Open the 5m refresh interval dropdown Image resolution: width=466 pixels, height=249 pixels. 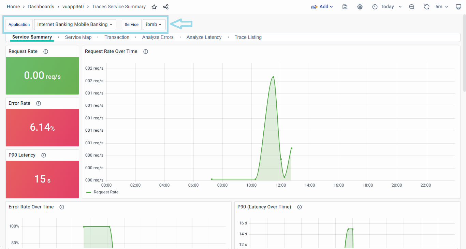pos(442,7)
